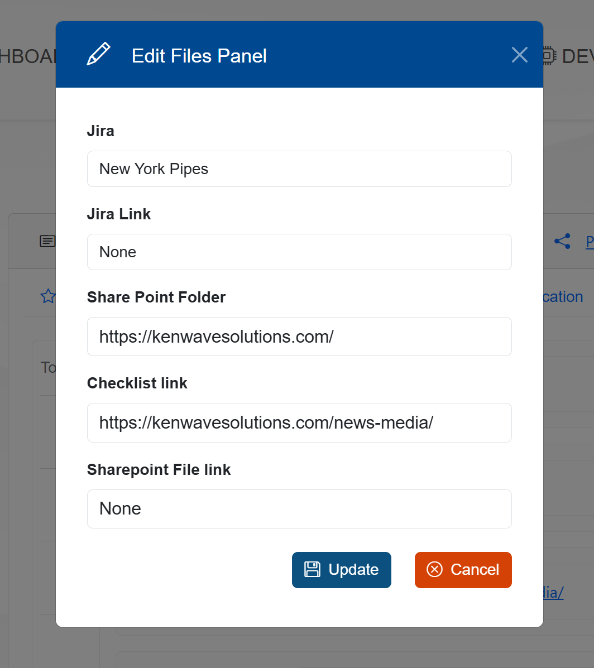The image size is (594, 668).
Task: Click the star favorite icon
Action: click(48, 296)
